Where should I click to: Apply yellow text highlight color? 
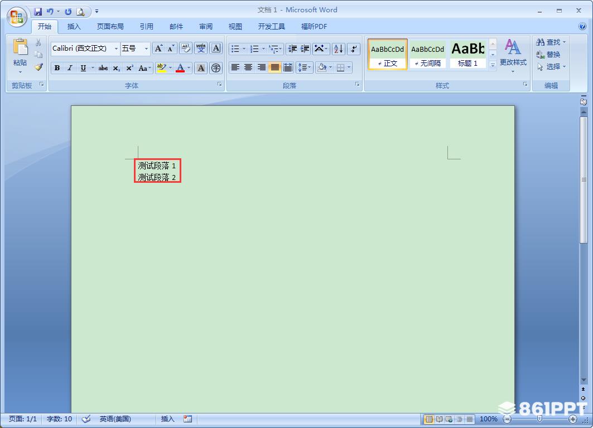(161, 68)
